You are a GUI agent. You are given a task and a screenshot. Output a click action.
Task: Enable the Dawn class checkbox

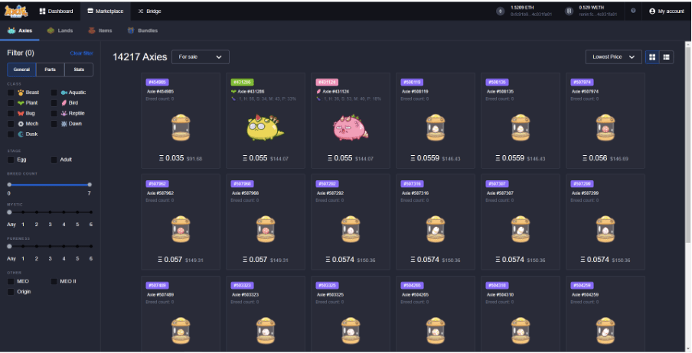pyautogui.click(x=54, y=124)
